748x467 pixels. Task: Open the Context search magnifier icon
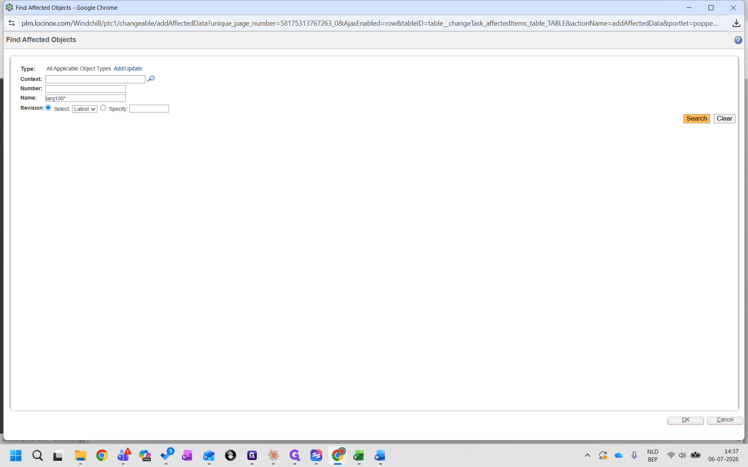tap(151, 79)
